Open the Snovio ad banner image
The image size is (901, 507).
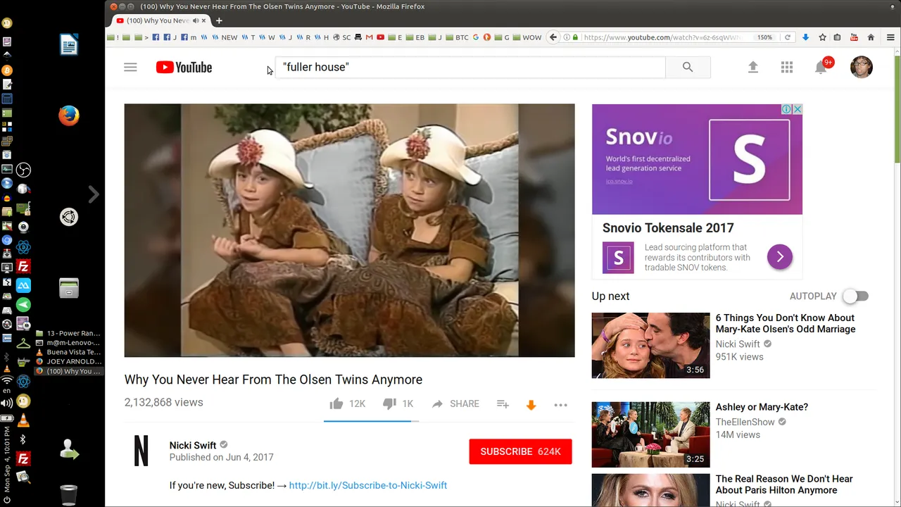697,159
